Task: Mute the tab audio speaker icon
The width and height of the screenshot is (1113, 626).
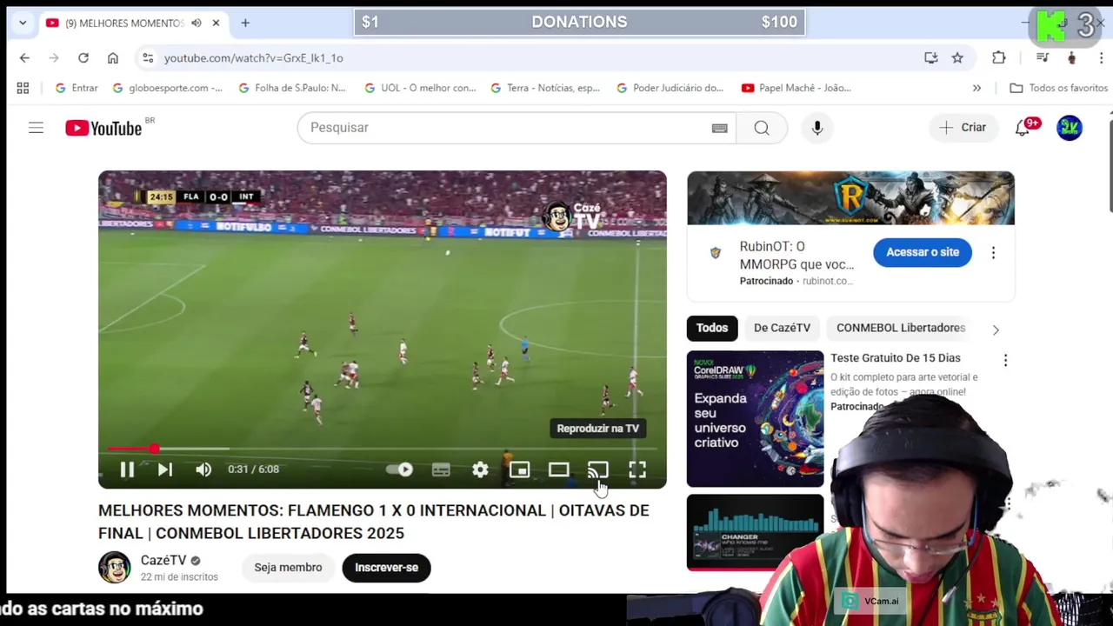Action: (197, 23)
